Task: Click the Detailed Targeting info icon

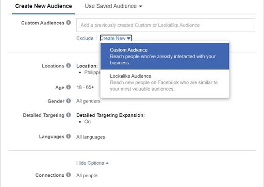Action: 69,115
